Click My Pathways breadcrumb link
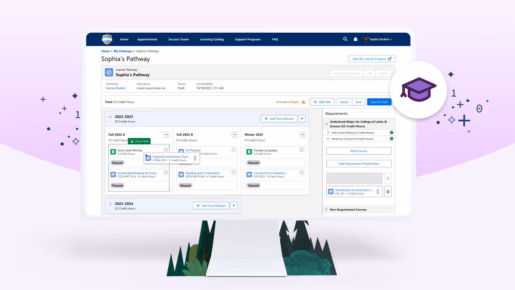515x290 pixels. (x=123, y=51)
